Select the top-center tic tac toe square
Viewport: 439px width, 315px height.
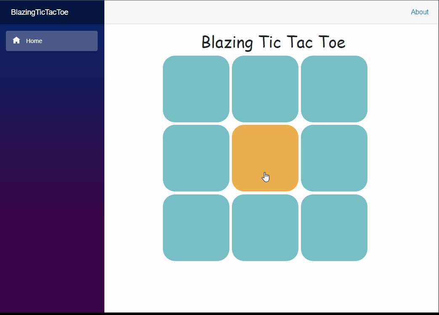265,89
